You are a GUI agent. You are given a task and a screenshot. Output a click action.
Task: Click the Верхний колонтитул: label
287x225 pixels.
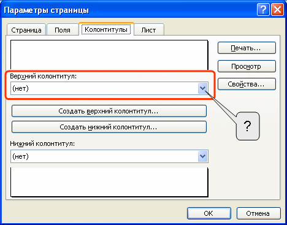click(43, 76)
